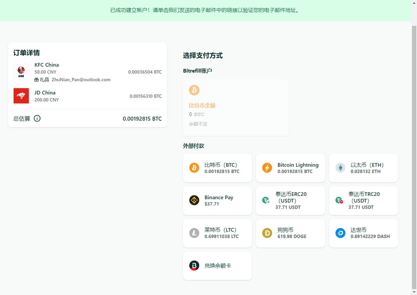Click the gift icon beside 礼品
Screen dimensions: 417x295
pyautogui.click(x=36, y=80)
